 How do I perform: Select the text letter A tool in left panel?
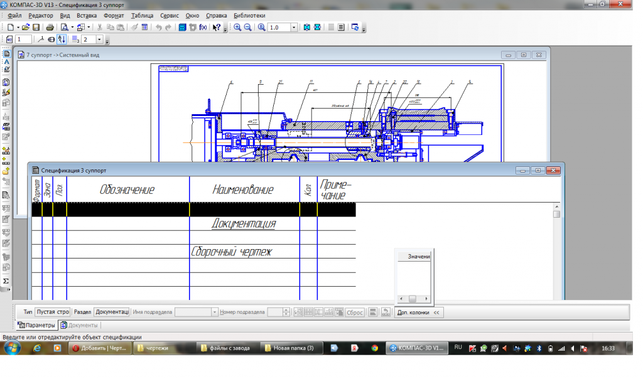pyautogui.click(x=6, y=61)
